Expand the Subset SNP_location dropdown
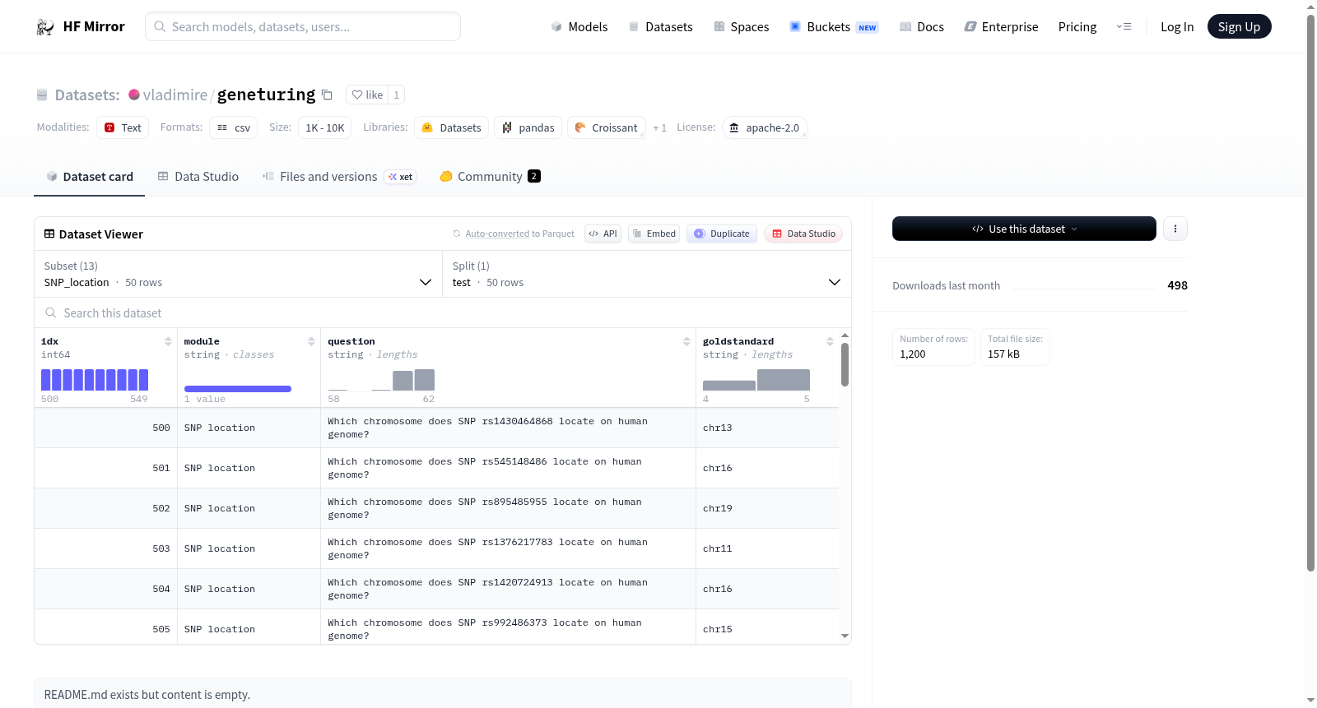 [239, 274]
